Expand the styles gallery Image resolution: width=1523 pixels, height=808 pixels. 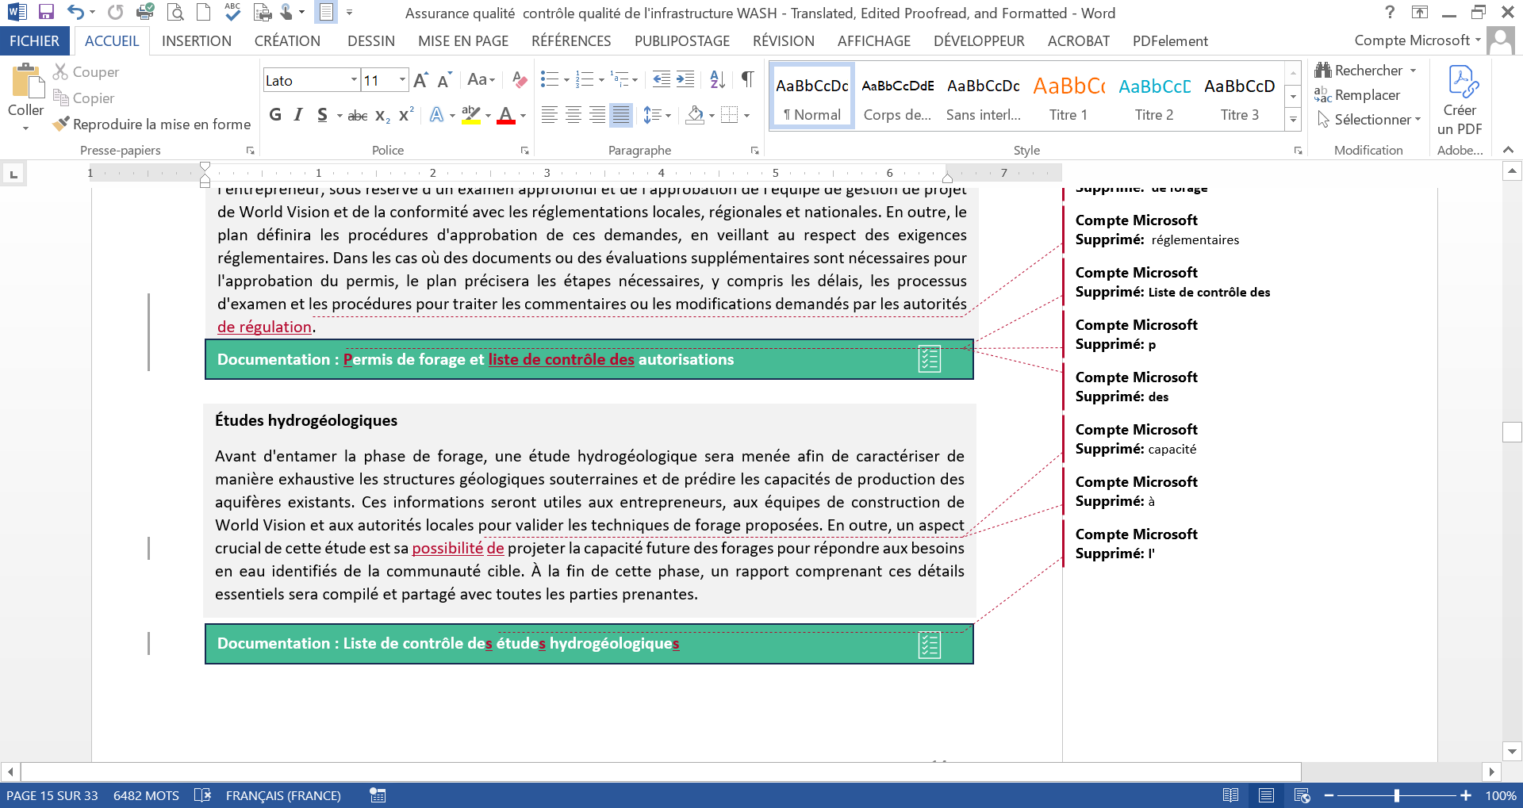point(1293,120)
